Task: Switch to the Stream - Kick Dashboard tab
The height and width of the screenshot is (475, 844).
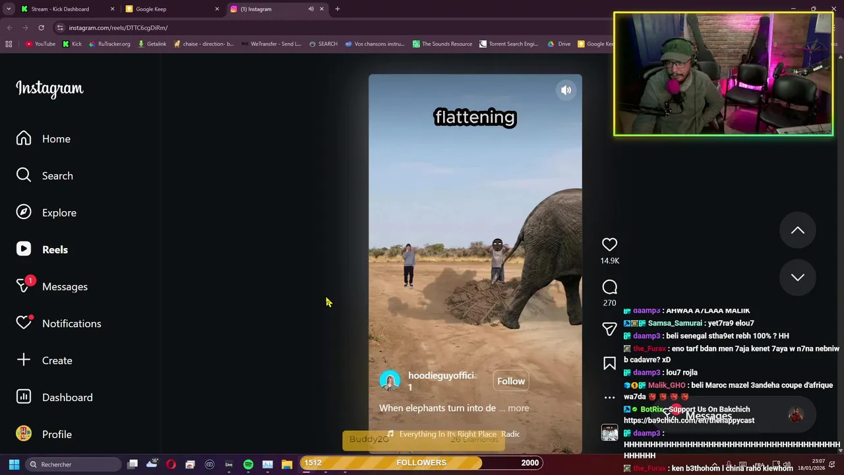Action: pos(60,9)
